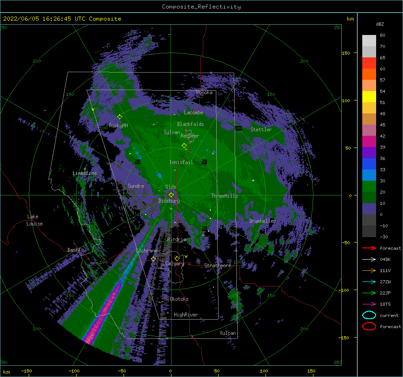Click the Ponoka city label

point(204,92)
